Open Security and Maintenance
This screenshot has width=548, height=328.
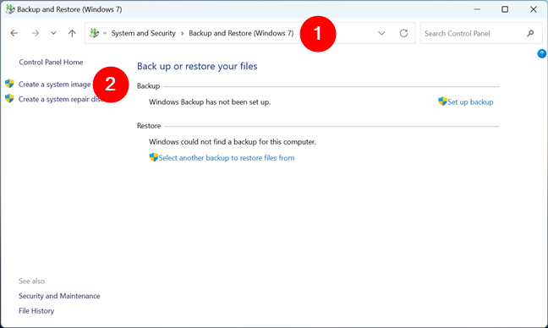[59, 296]
